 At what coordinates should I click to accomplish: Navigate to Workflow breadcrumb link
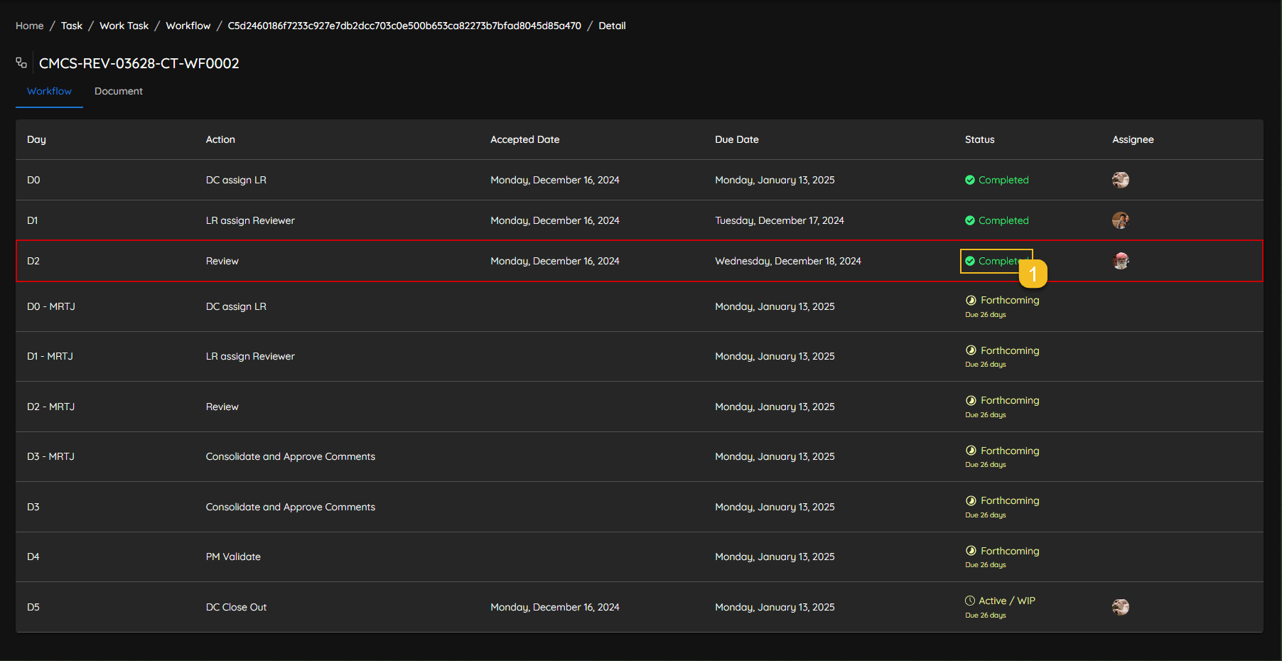pos(188,26)
